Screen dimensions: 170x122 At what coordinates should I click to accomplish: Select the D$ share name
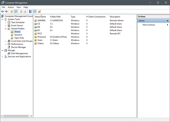click(39, 27)
